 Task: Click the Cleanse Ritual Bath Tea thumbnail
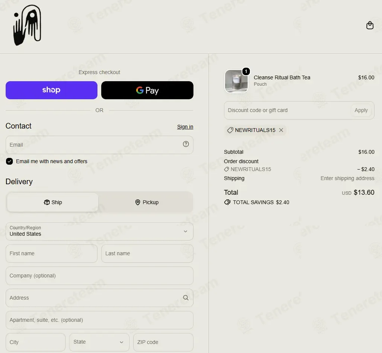tap(236, 81)
